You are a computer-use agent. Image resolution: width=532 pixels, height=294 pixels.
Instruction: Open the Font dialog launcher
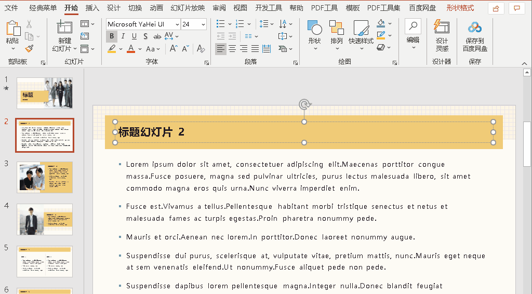click(x=207, y=63)
